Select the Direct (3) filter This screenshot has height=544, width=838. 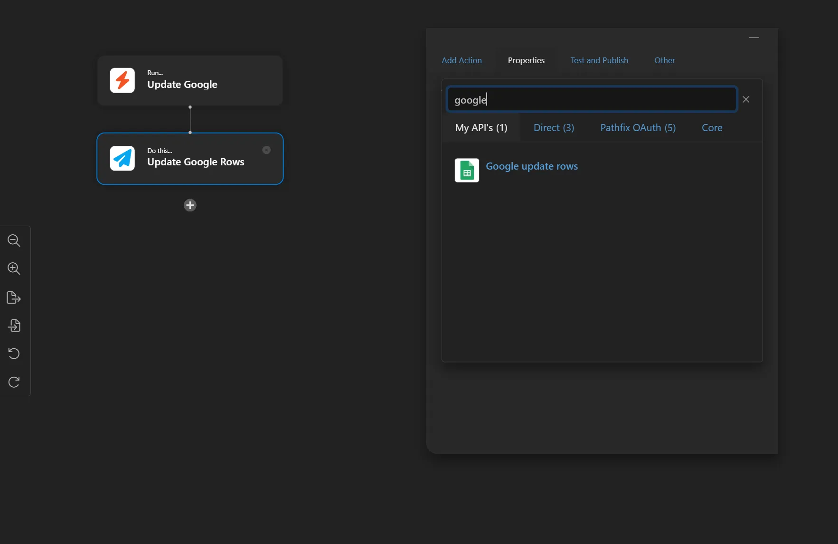click(554, 128)
